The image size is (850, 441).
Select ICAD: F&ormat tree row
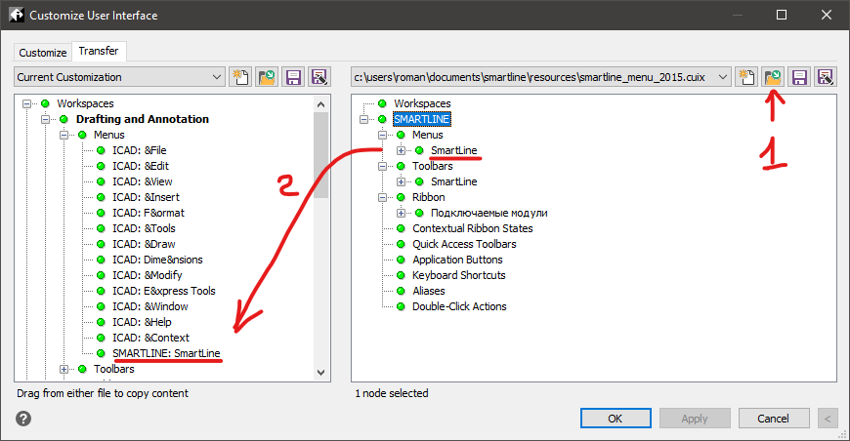pyautogui.click(x=149, y=214)
